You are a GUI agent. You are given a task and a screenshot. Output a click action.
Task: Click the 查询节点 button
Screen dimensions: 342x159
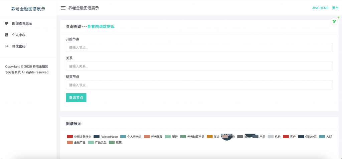76,98
